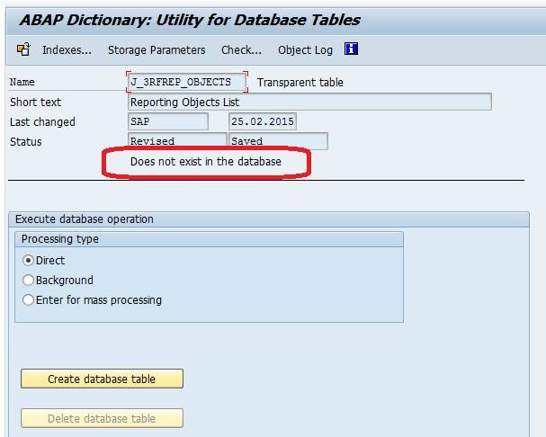Run the Check... toolbar function
The height and width of the screenshot is (437, 546).
[x=241, y=50]
